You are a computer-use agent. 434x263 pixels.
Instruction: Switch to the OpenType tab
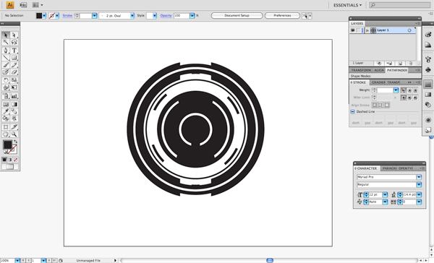tap(406, 168)
